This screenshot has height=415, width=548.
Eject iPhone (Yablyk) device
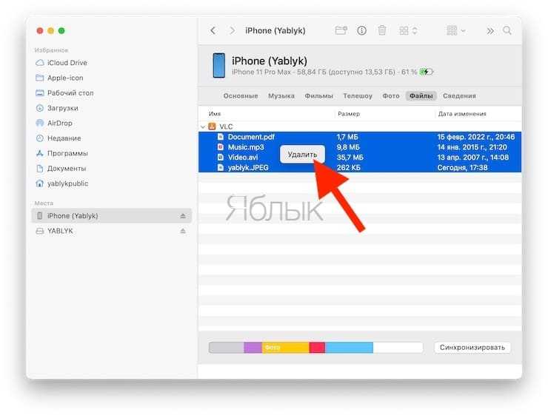[x=183, y=216]
